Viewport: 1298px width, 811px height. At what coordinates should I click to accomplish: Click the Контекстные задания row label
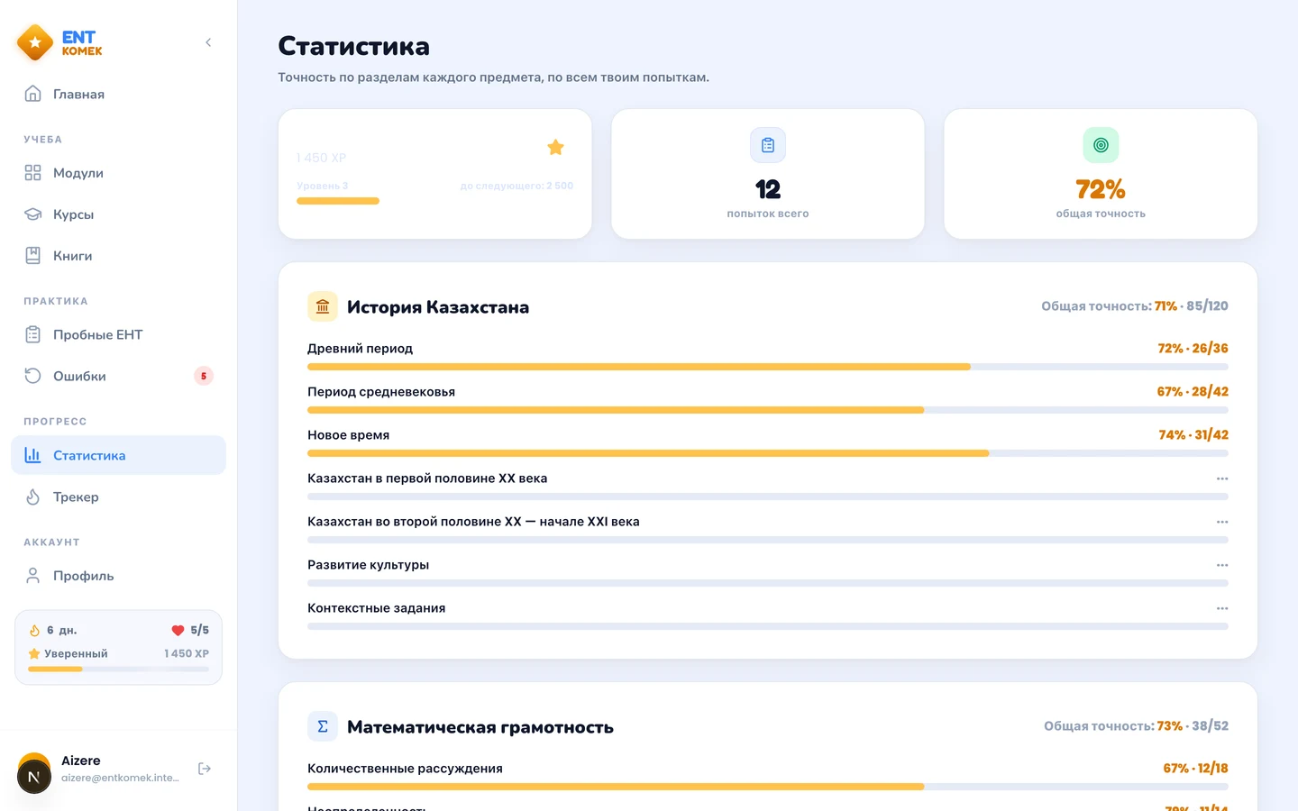coord(376,608)
